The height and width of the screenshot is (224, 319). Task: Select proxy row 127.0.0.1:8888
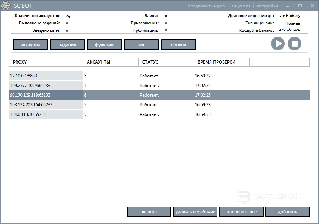point(46,76)
